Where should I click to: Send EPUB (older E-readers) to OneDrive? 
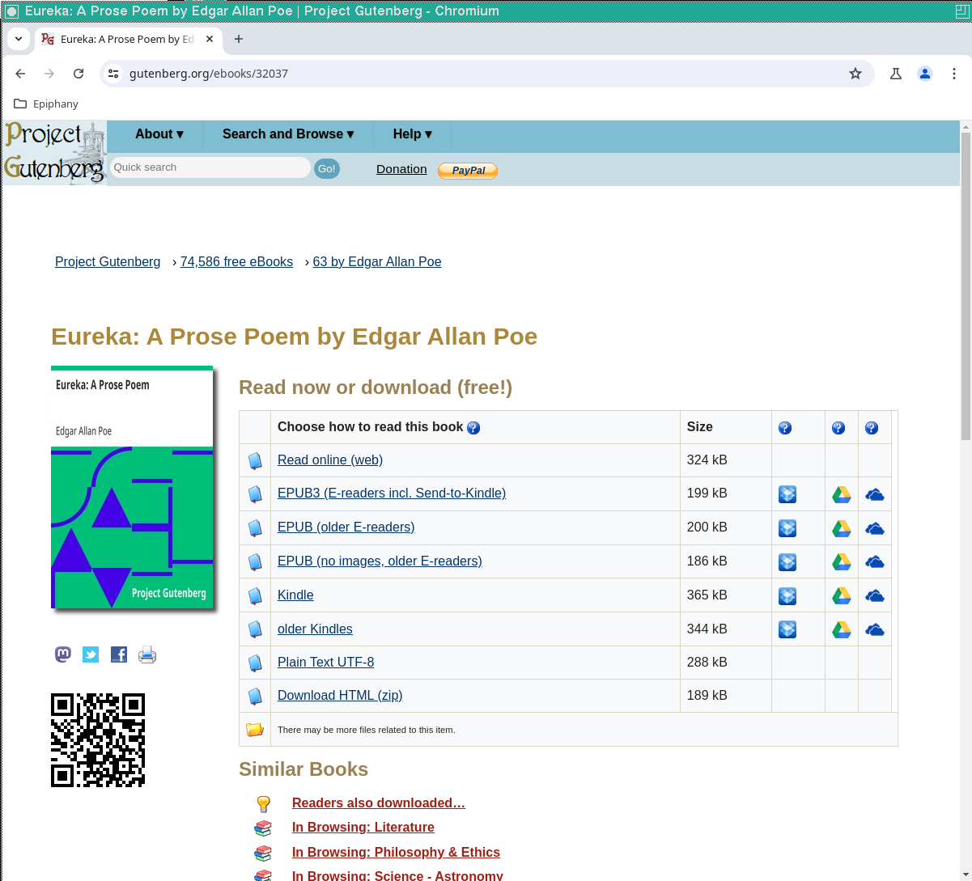click(x=875, y=528)
